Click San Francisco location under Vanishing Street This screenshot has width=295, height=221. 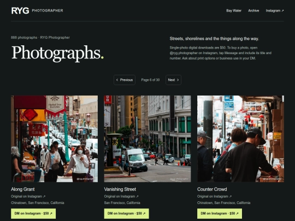pos(122,203)
